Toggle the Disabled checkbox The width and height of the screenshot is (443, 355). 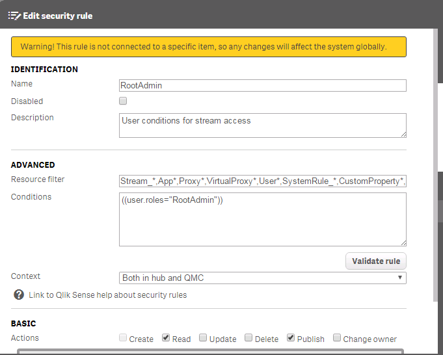[123, 101]
